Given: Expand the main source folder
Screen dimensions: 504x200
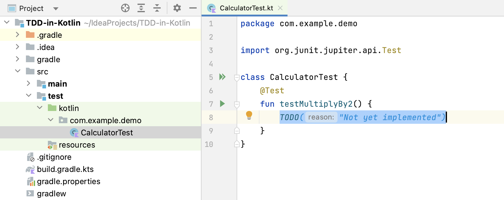Looking at the screenshot, I should [x=29, y=84].
